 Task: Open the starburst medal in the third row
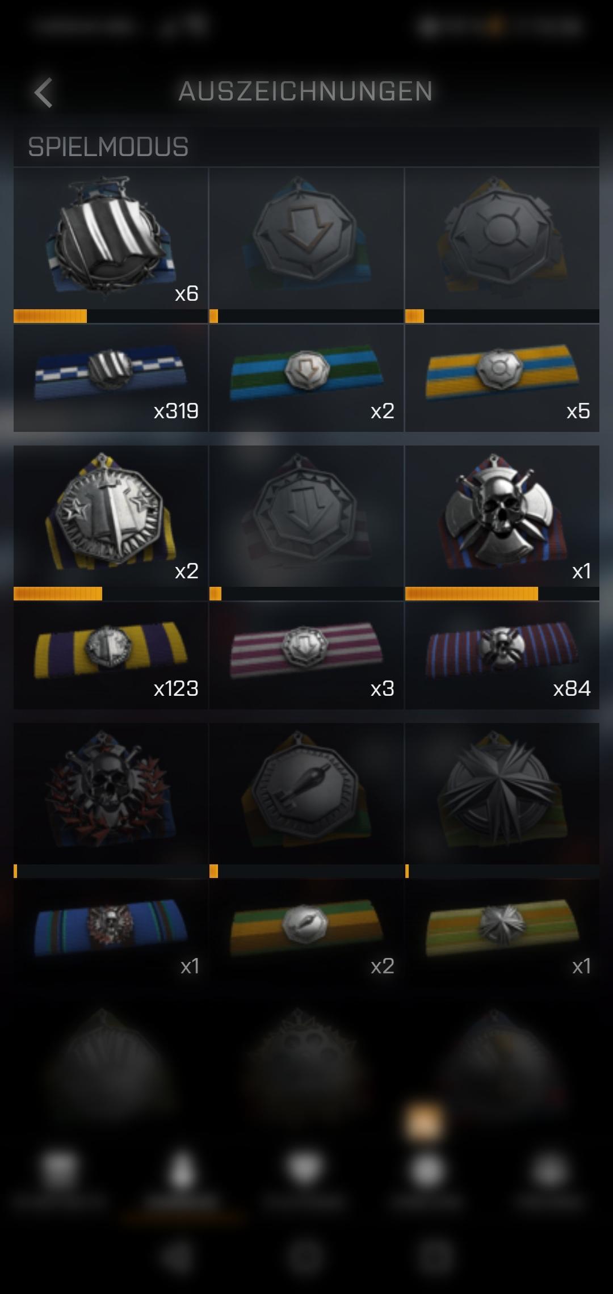[502, 793]
